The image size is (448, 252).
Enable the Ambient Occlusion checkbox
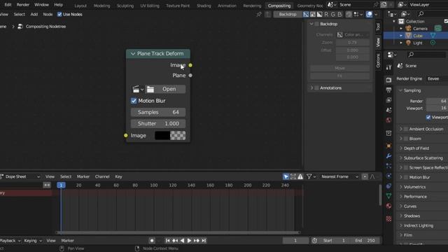click(406, 129)
